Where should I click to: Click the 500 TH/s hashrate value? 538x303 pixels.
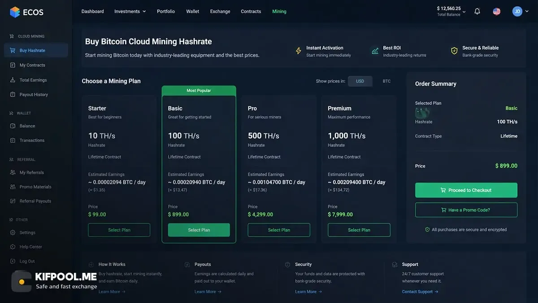[264, 136]
